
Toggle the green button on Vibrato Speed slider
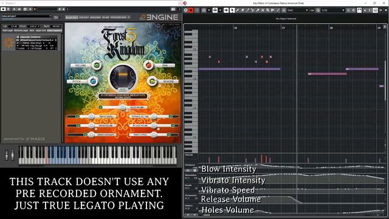169,134
